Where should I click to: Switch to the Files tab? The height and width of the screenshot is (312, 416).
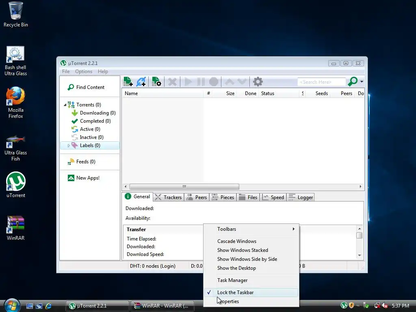248,197
